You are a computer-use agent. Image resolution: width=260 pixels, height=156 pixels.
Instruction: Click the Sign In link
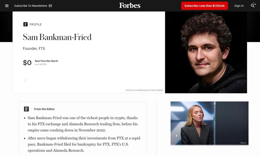click(239, 5)
